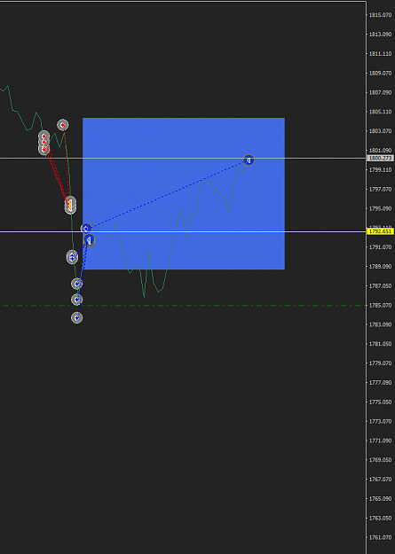
Task: Click the 1785.070 price axis label
Action: [x=381, y=305]
